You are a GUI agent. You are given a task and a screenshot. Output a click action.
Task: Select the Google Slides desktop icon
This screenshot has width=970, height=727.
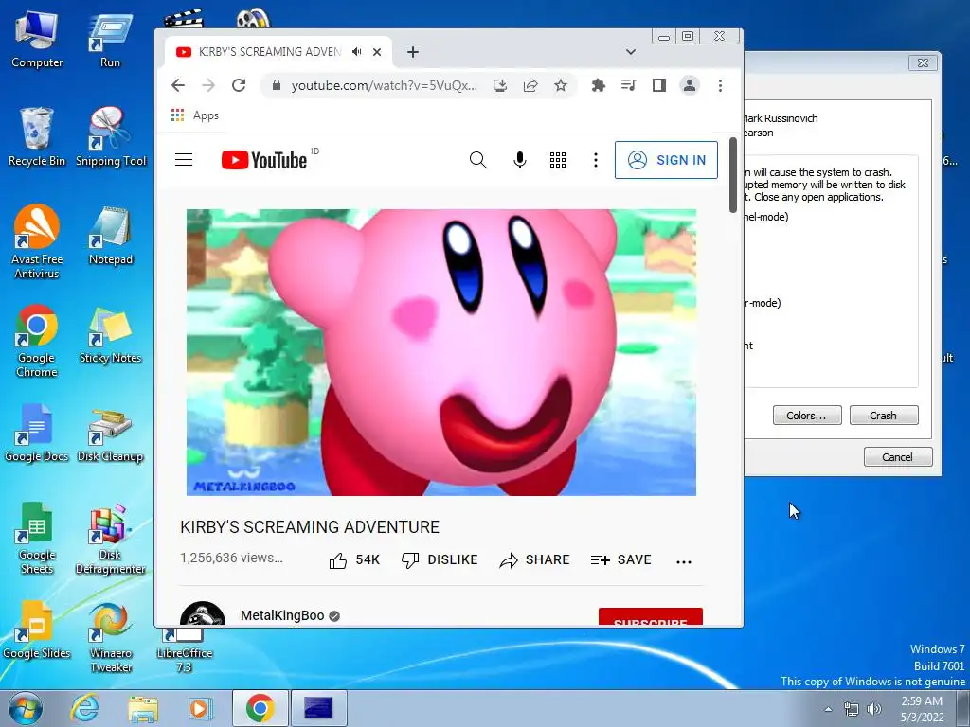[x=37, y=630]
